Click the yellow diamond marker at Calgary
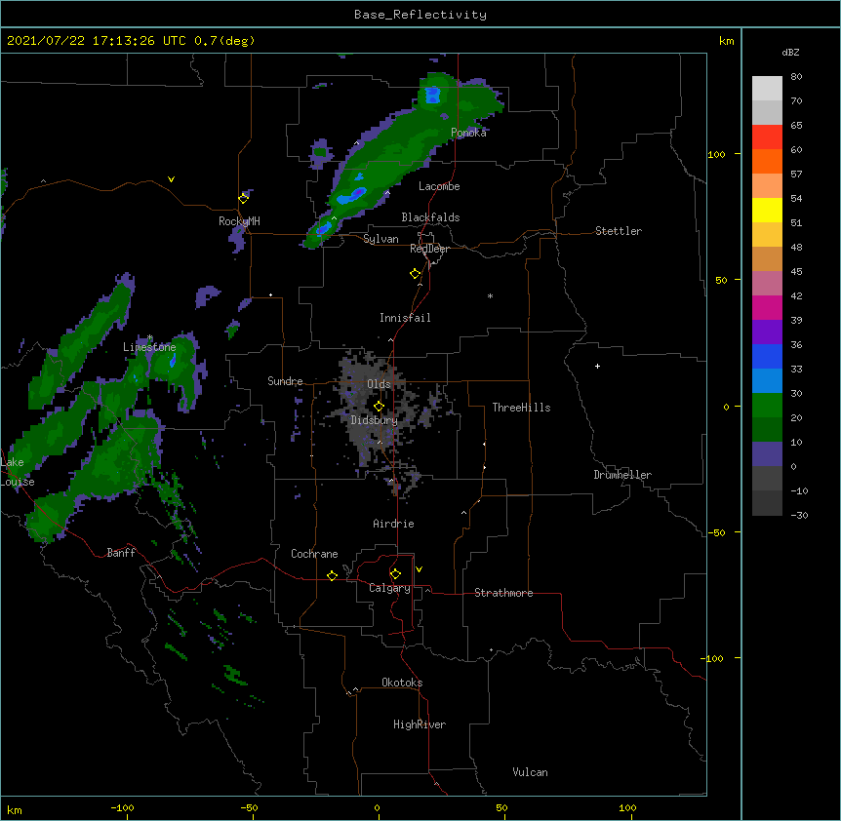Image resolution: width=841 pixels, height=821 pixels. [x=395, y=574]
